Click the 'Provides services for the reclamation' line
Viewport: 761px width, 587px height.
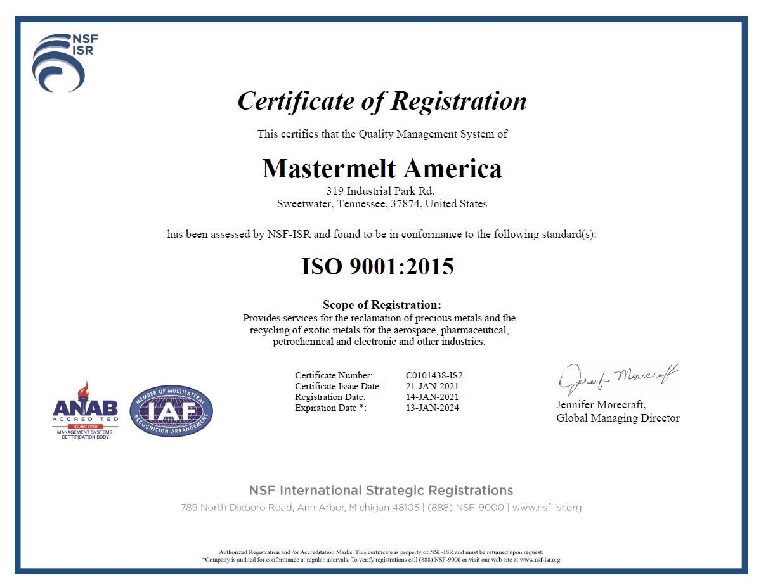(x=379, y=318)
